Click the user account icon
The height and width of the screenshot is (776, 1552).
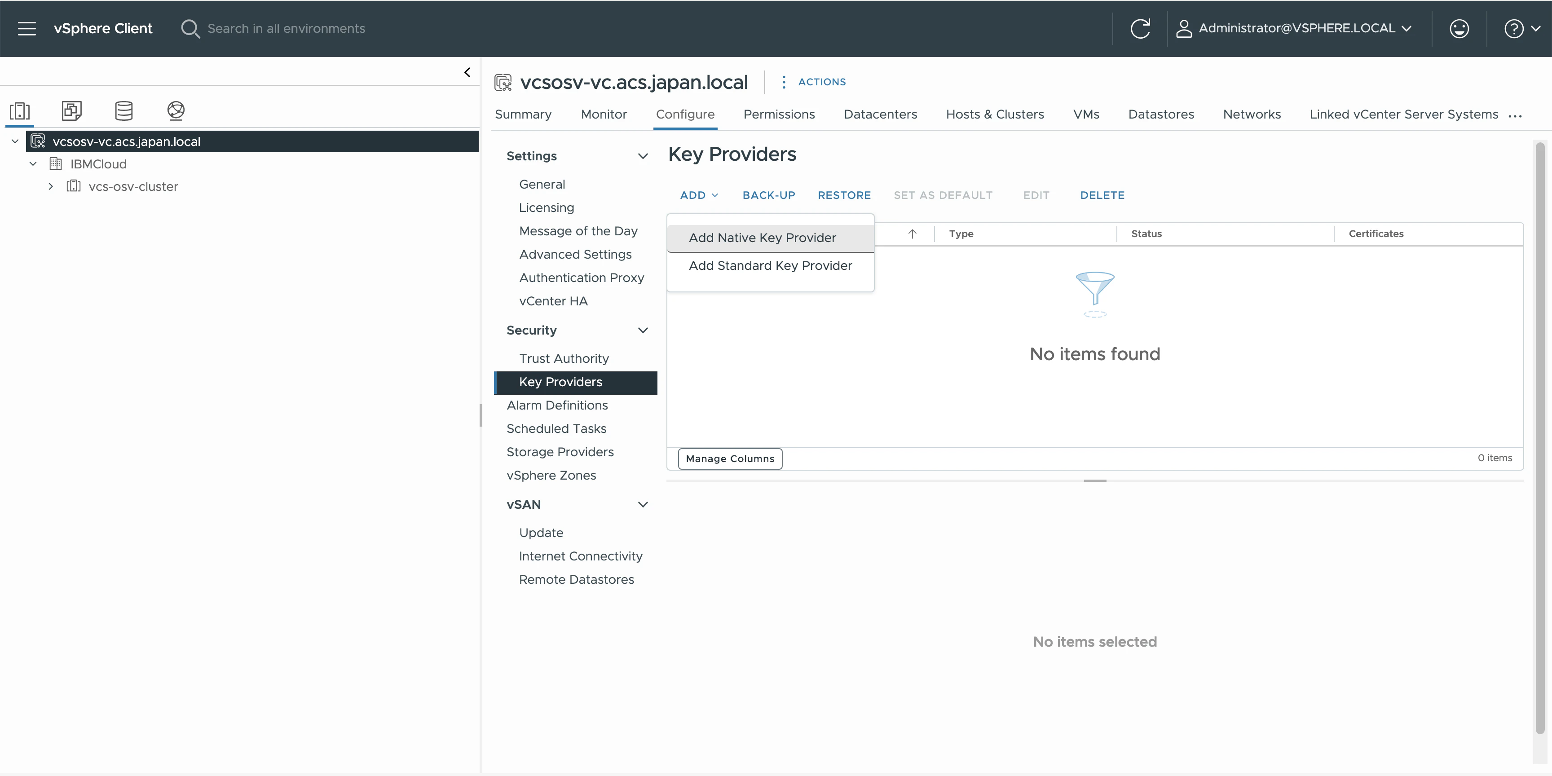click(x=1184, y=28)
